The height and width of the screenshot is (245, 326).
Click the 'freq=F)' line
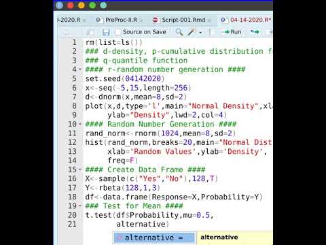point(123,161)
